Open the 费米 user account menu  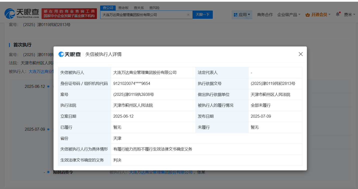(349, 15)
